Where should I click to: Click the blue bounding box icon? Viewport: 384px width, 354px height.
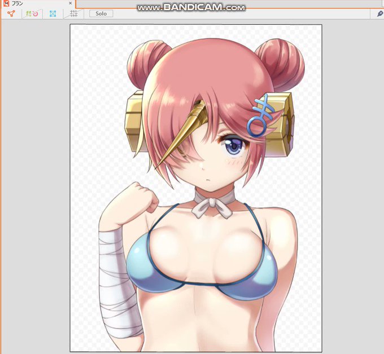click(x=53, y=14)
